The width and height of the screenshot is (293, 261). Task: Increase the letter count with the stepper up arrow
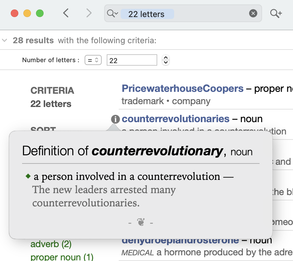[166, 57]
